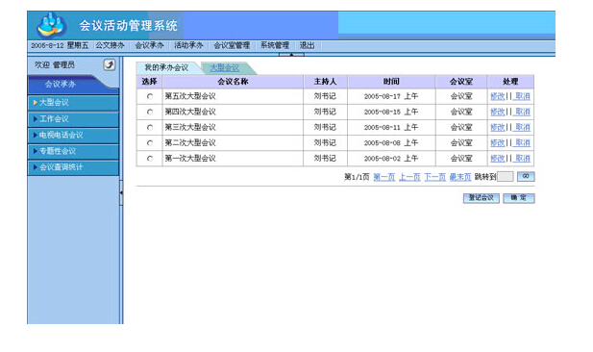593x352 pixels.
Task: Expand the 大型会议 sidebar item
Action: (x=73, y=103)
